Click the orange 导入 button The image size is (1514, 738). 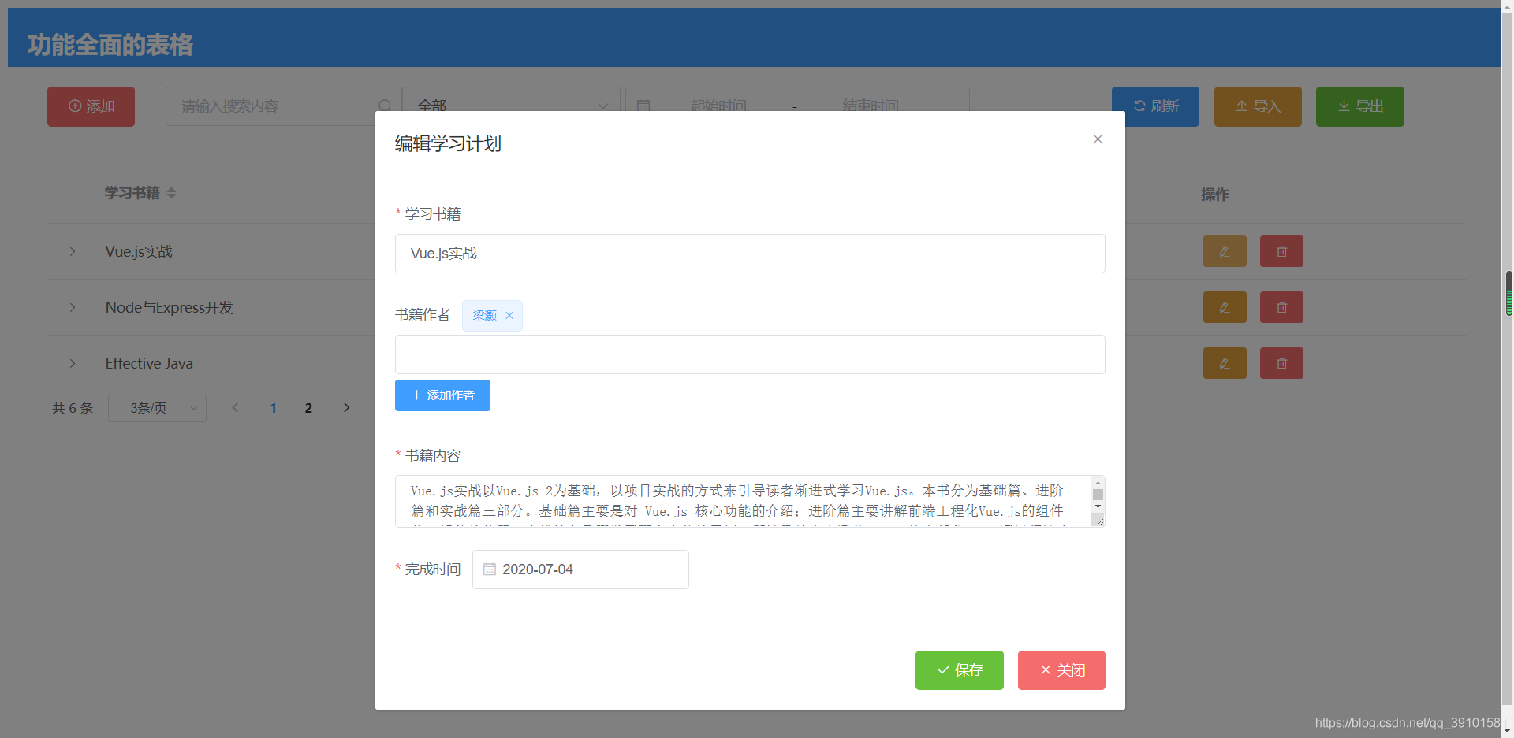1258,106
